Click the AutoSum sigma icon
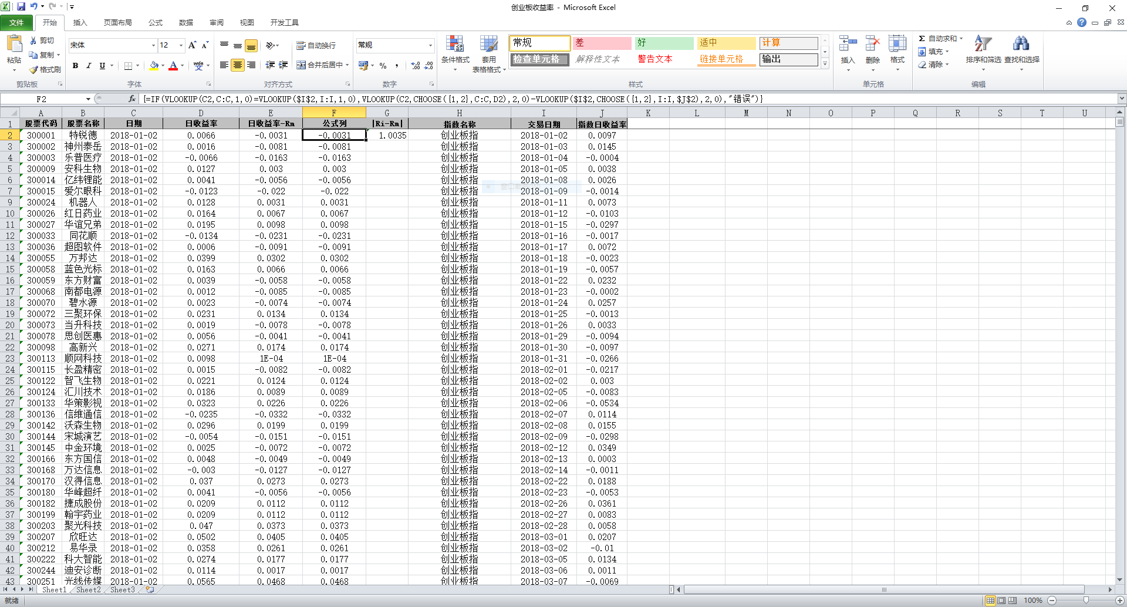The image size is (1127, 607). (x=922, y=39)
